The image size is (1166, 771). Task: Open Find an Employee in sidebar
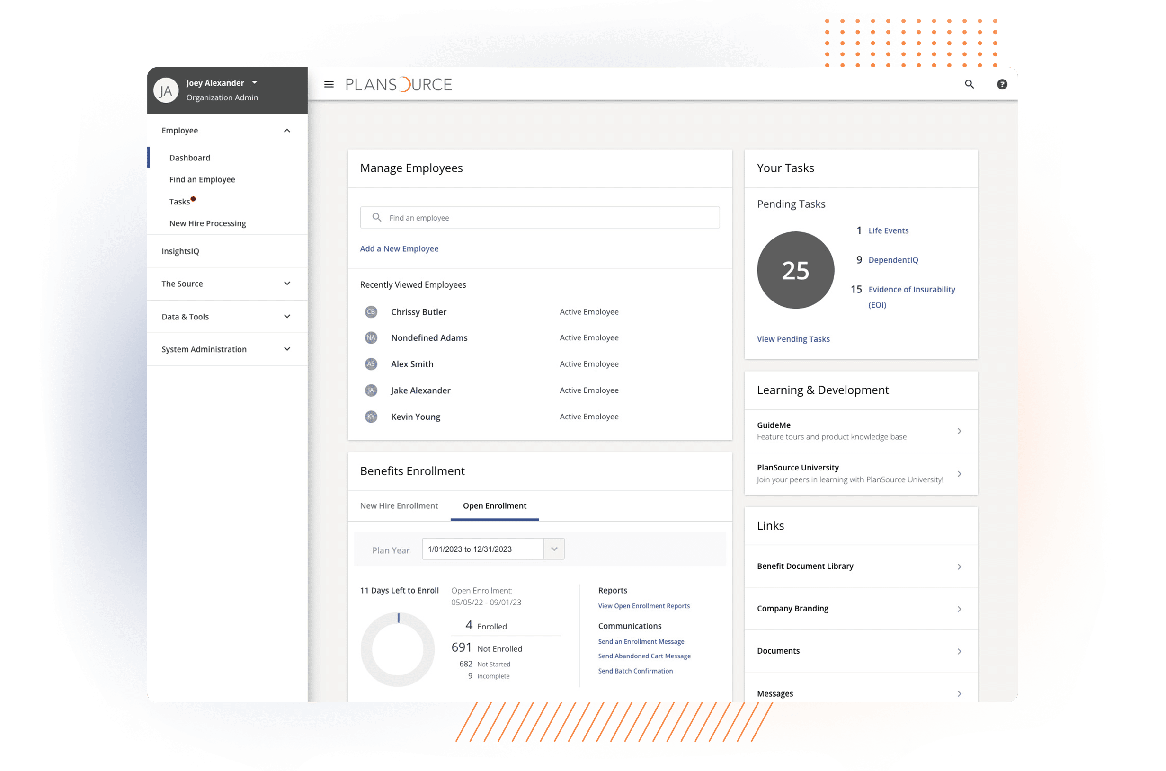[202, 179]
